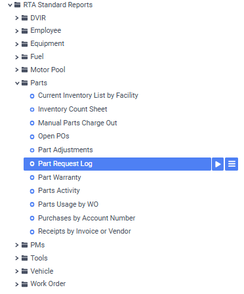Click the circle icon beside Open POs
This screenshot has width=244, height=294.
(32, 137)
